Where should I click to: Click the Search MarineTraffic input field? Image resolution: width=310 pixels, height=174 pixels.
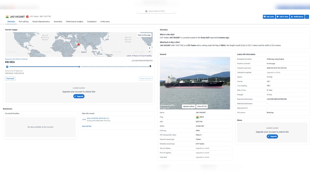pos(156,11)
